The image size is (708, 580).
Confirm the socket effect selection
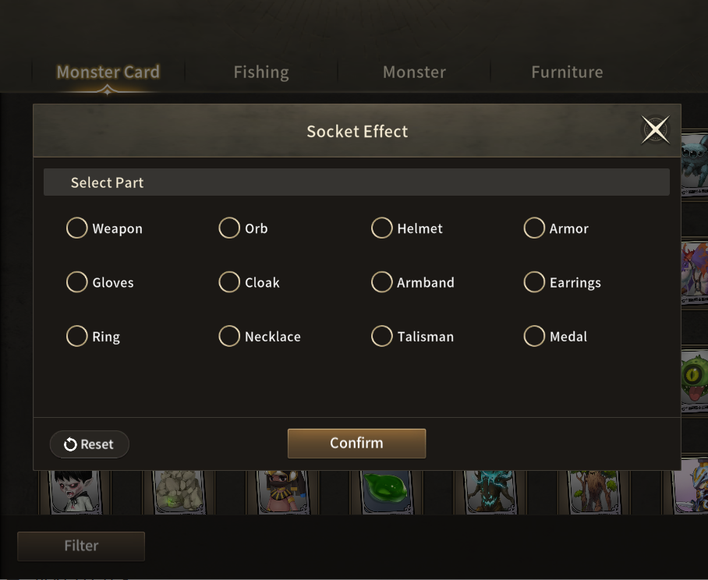tap(356, 444)
